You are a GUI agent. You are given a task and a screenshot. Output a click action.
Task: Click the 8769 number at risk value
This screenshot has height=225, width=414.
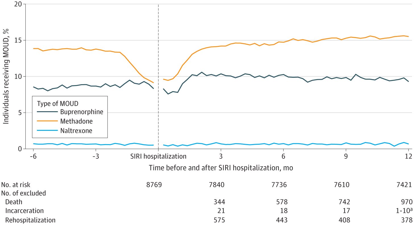tap(154, 185)
